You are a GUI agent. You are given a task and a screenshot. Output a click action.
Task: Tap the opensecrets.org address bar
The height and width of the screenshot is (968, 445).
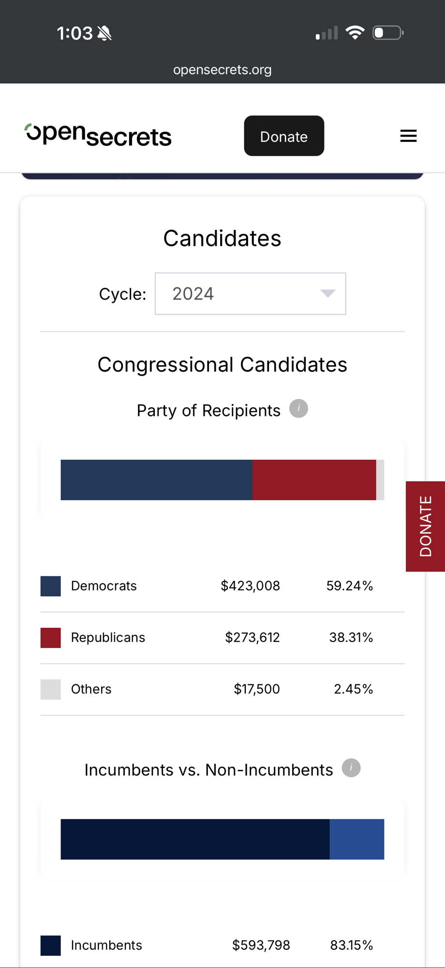pos(222,70)
